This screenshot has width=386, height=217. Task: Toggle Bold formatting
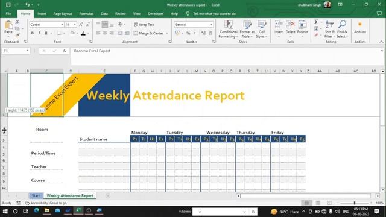[32, 33]
